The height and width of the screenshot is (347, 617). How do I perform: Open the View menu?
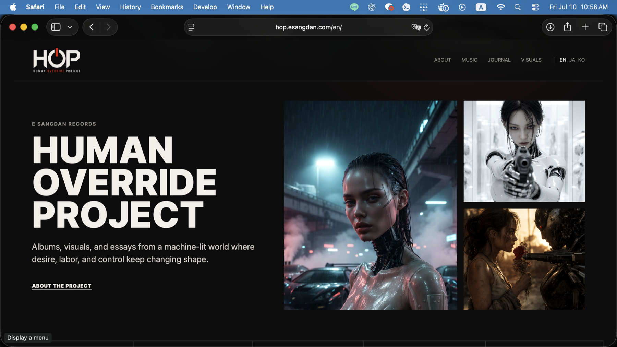coord(103,7)
